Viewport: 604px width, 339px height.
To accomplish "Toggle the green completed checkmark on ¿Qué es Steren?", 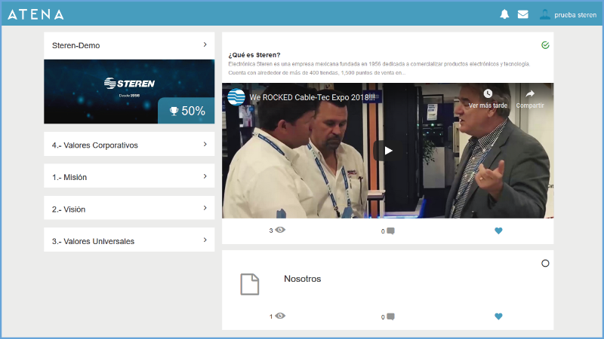I will 545,45.
